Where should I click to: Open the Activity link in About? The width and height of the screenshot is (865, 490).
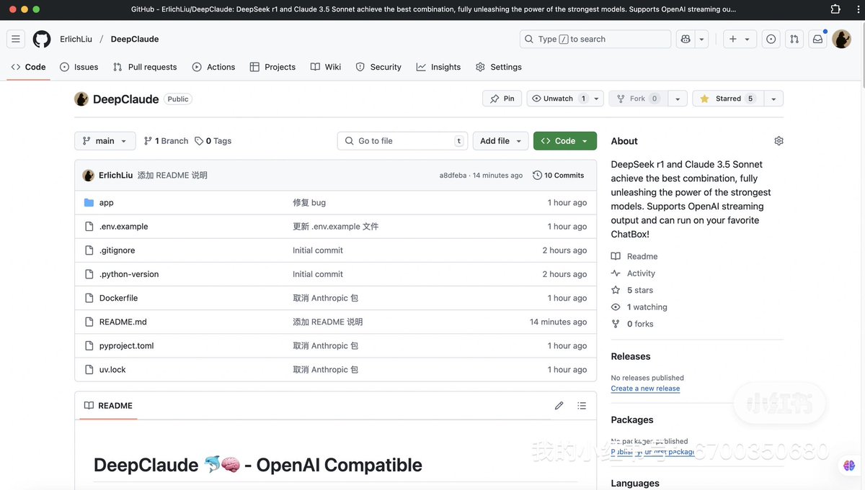click(x=633, y=273)
